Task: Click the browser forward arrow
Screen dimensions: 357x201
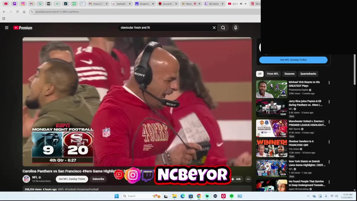Action: (11, 12)
